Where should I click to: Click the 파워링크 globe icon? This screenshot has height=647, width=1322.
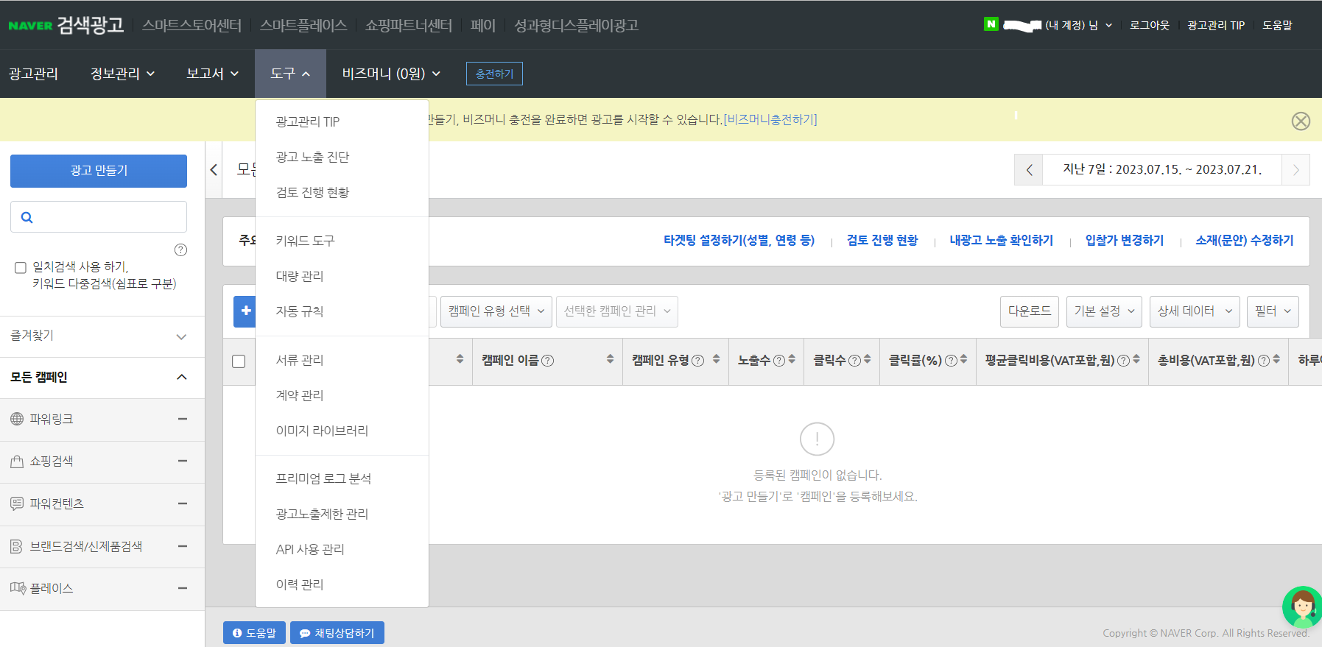pos(17,419)
